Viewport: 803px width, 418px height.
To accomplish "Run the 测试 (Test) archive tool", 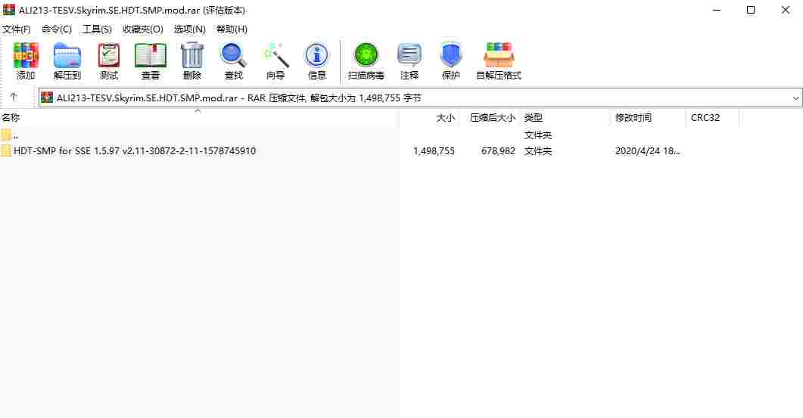I will 108,55.
